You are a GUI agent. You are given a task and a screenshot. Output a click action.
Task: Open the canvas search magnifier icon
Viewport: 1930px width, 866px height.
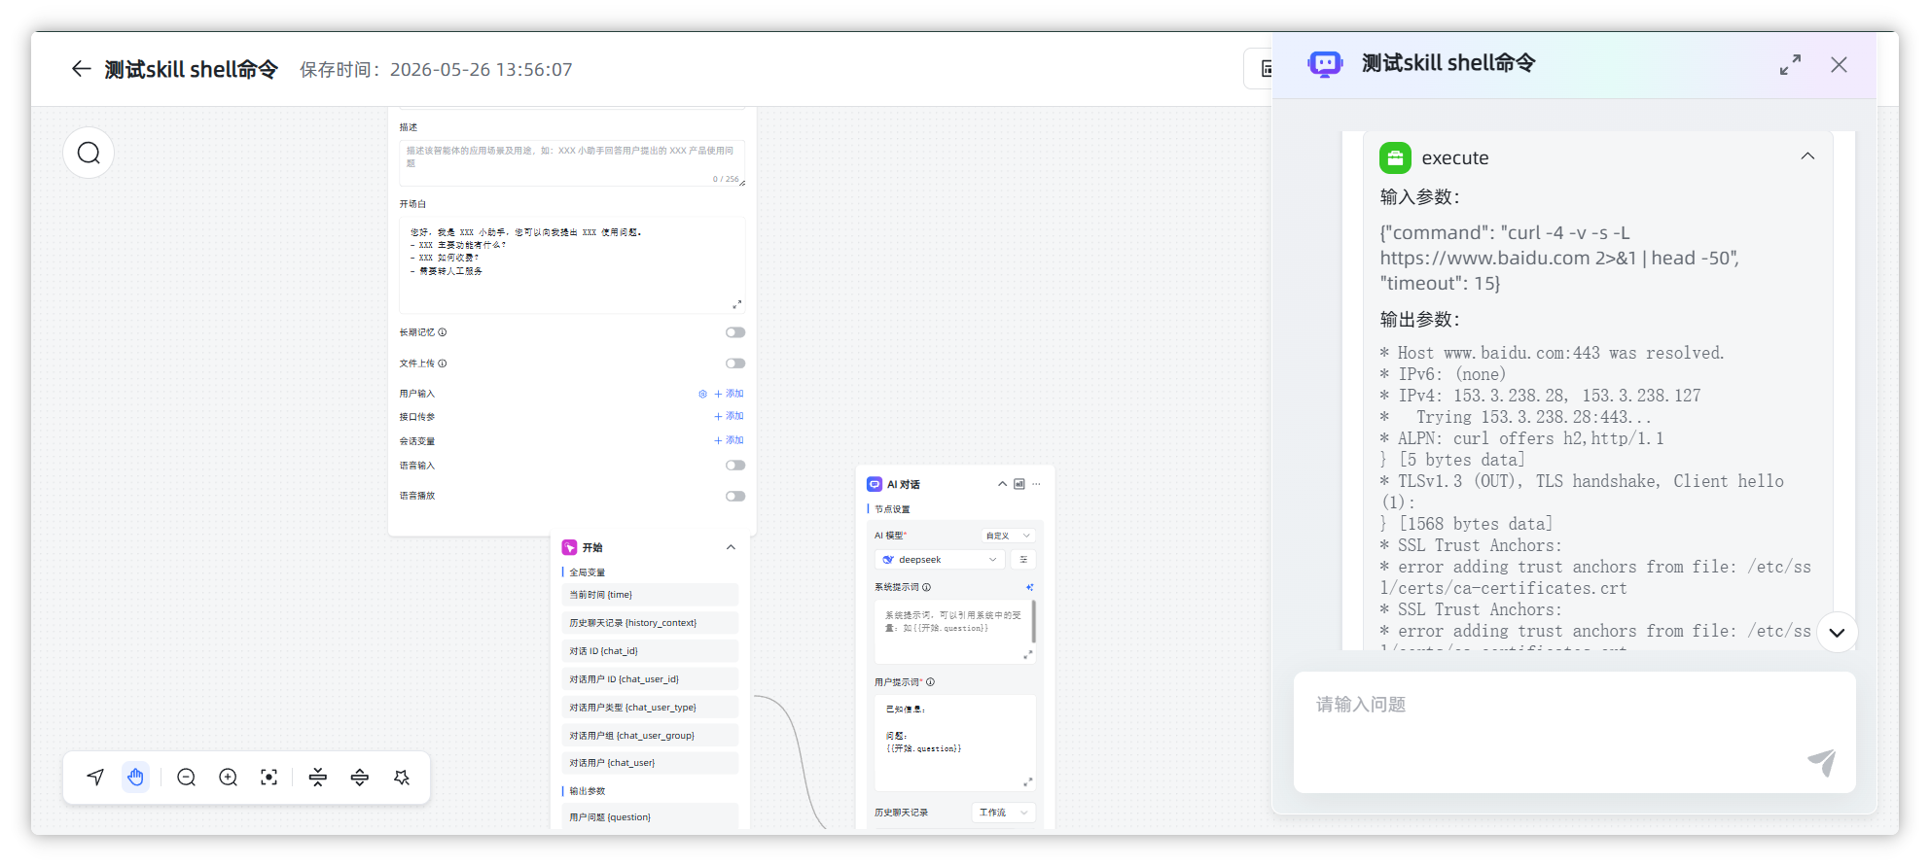89,154
